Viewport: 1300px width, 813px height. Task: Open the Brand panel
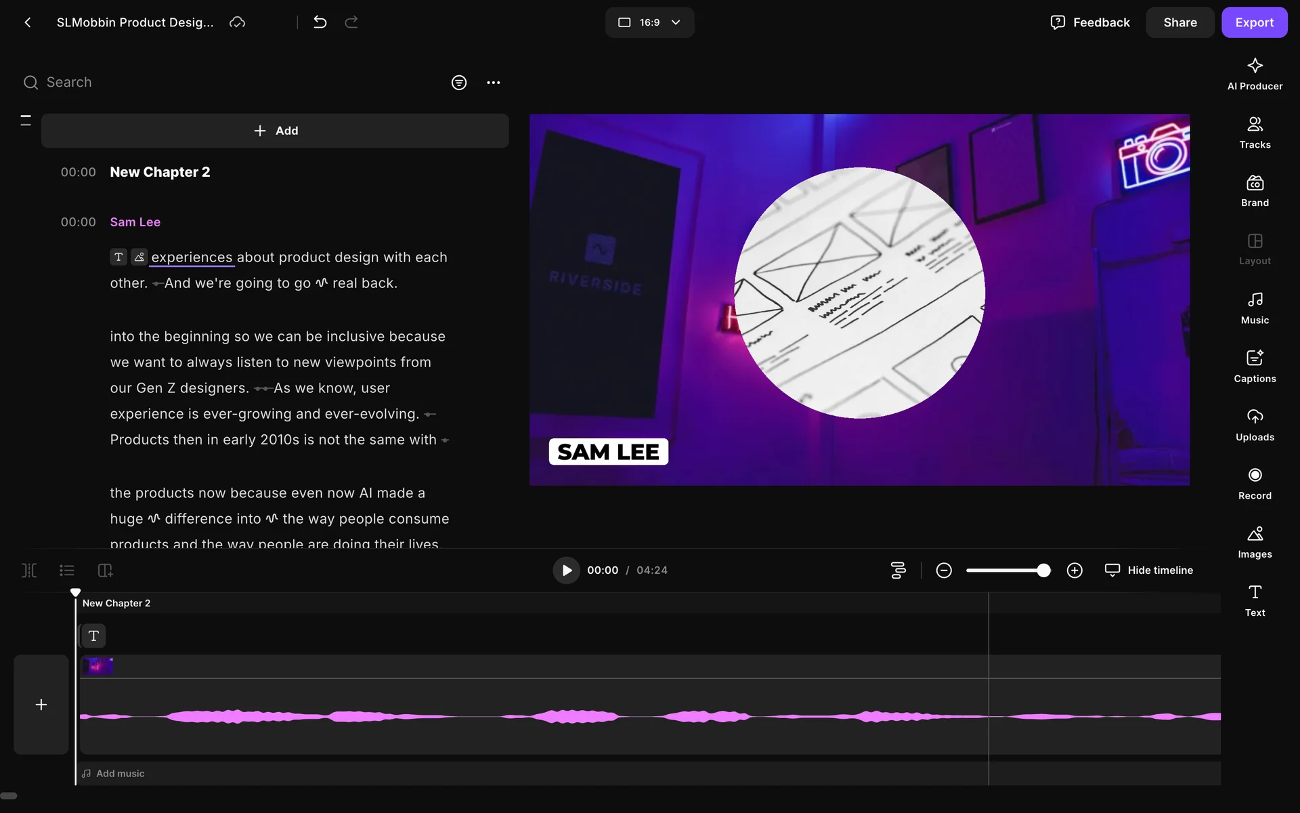tap(1254, 190)
